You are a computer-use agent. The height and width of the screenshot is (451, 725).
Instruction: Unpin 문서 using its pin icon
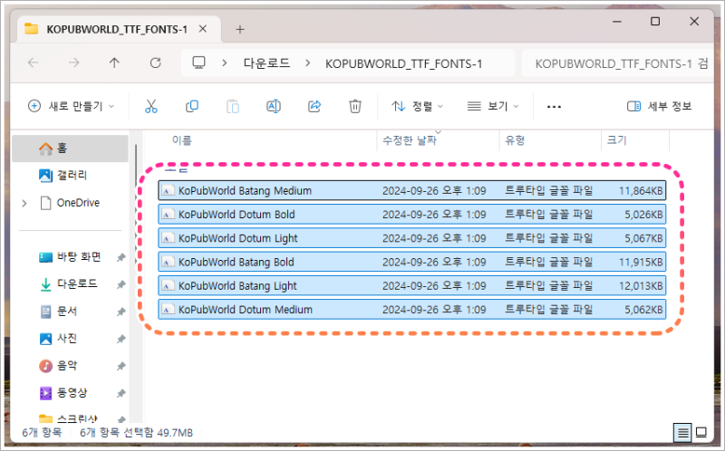click(121, 312)
